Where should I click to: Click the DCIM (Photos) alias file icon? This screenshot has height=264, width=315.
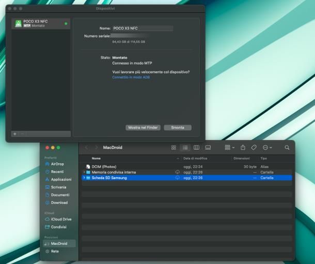click(x=88, y=167)
